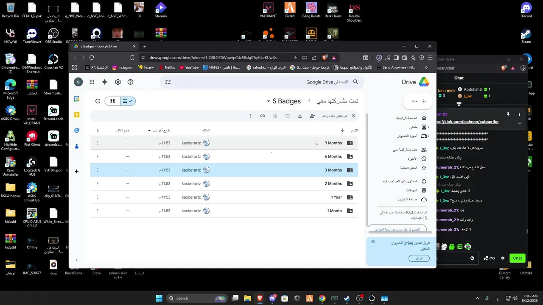Click green Chat button in chat window
Viewport: 543px width, 305px height.
[518, 258]
